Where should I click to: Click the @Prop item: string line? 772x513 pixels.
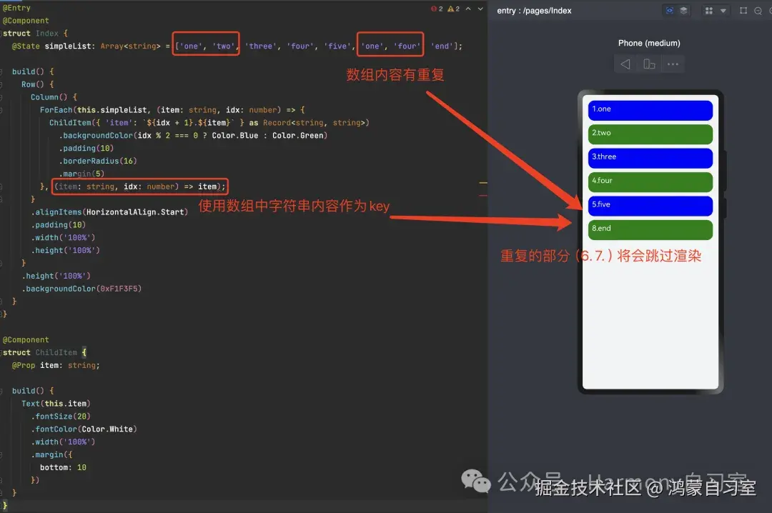(x=56, y=365)
